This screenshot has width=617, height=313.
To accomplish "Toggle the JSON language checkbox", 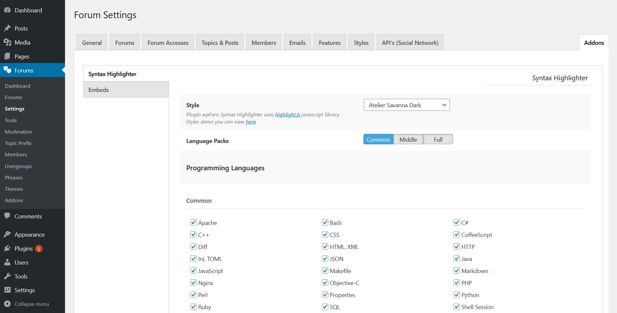I will point(325,258).
